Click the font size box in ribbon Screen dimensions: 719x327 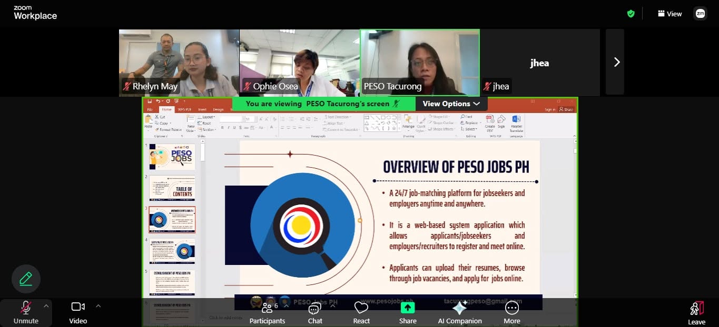[x=252, y=119]
